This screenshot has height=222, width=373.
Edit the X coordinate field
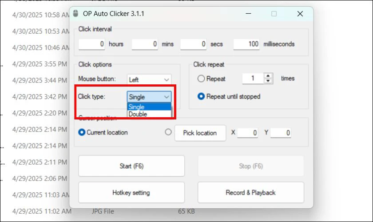click(x=248, y=133)
